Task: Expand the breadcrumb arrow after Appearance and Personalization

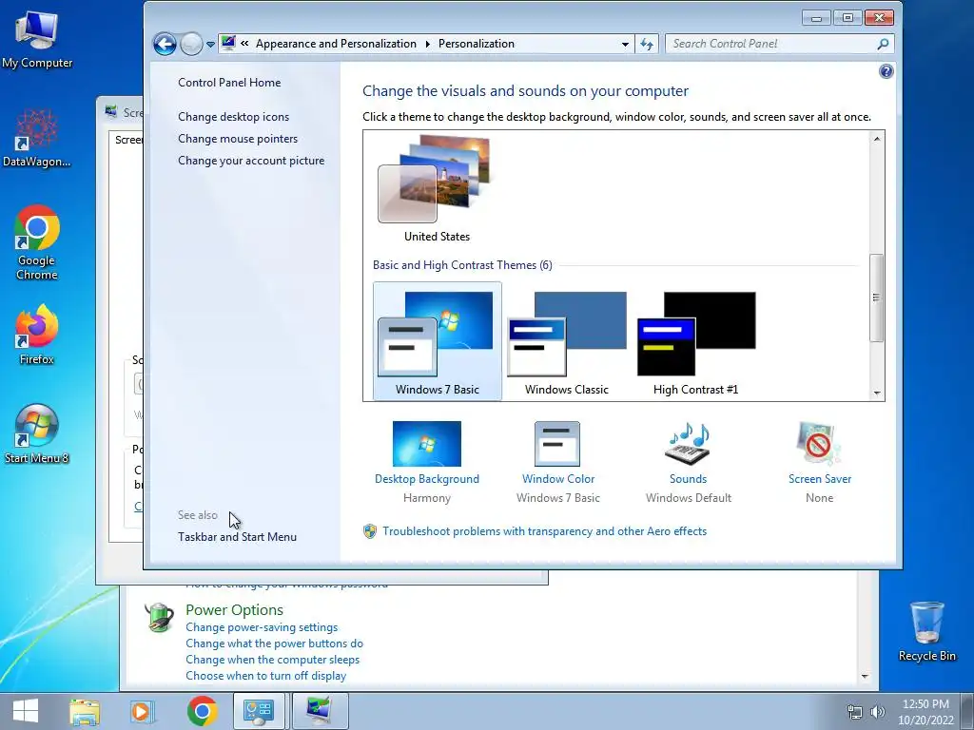Action: [x=427, y=44]
